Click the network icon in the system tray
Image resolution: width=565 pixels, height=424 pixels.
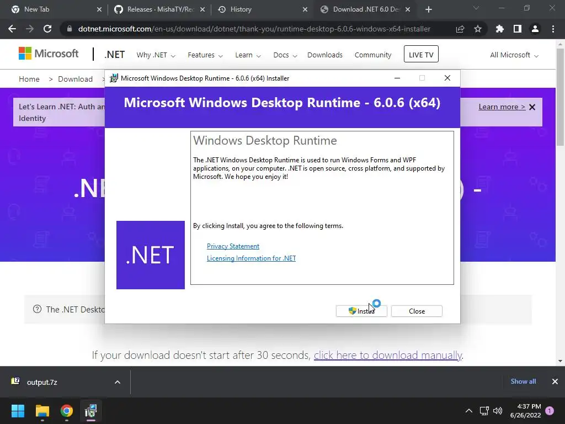(484, 411)
